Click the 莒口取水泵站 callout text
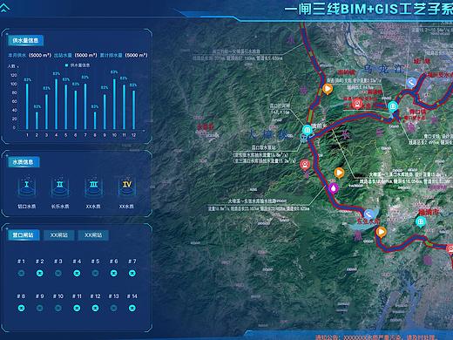Image resolution: width=453 pixels, height=340 pixels. pos(264,147)
